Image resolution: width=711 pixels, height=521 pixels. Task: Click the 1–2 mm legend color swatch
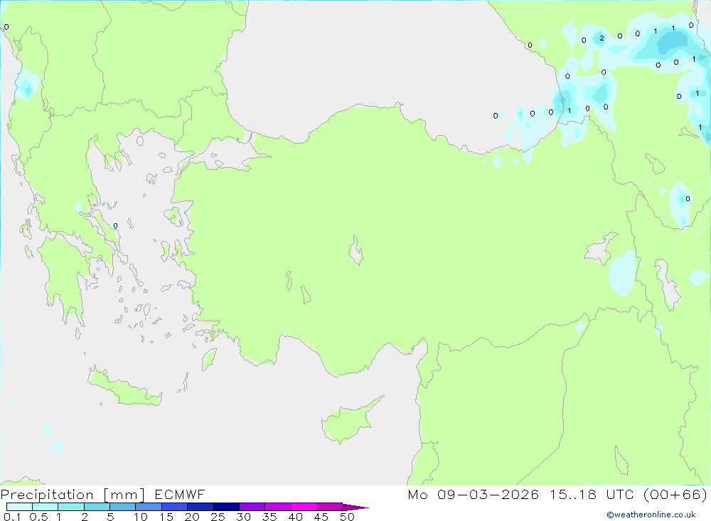[x=70, y=507]
